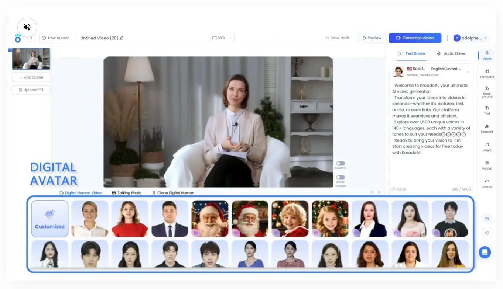Open the blue chat support bubble
The image size is (503, 289).
pyautogui.click(x=485, y=253)
